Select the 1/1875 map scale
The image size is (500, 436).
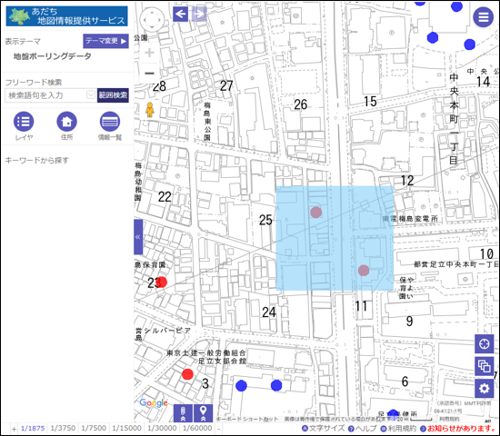pyautogui.click(x=33, y=429)
